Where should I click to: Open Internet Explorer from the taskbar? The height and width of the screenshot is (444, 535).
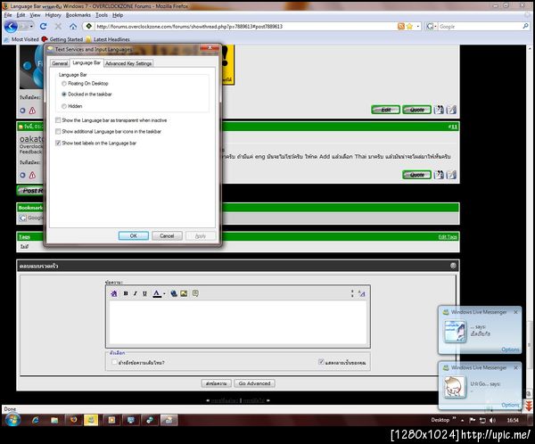coord(36,420)
